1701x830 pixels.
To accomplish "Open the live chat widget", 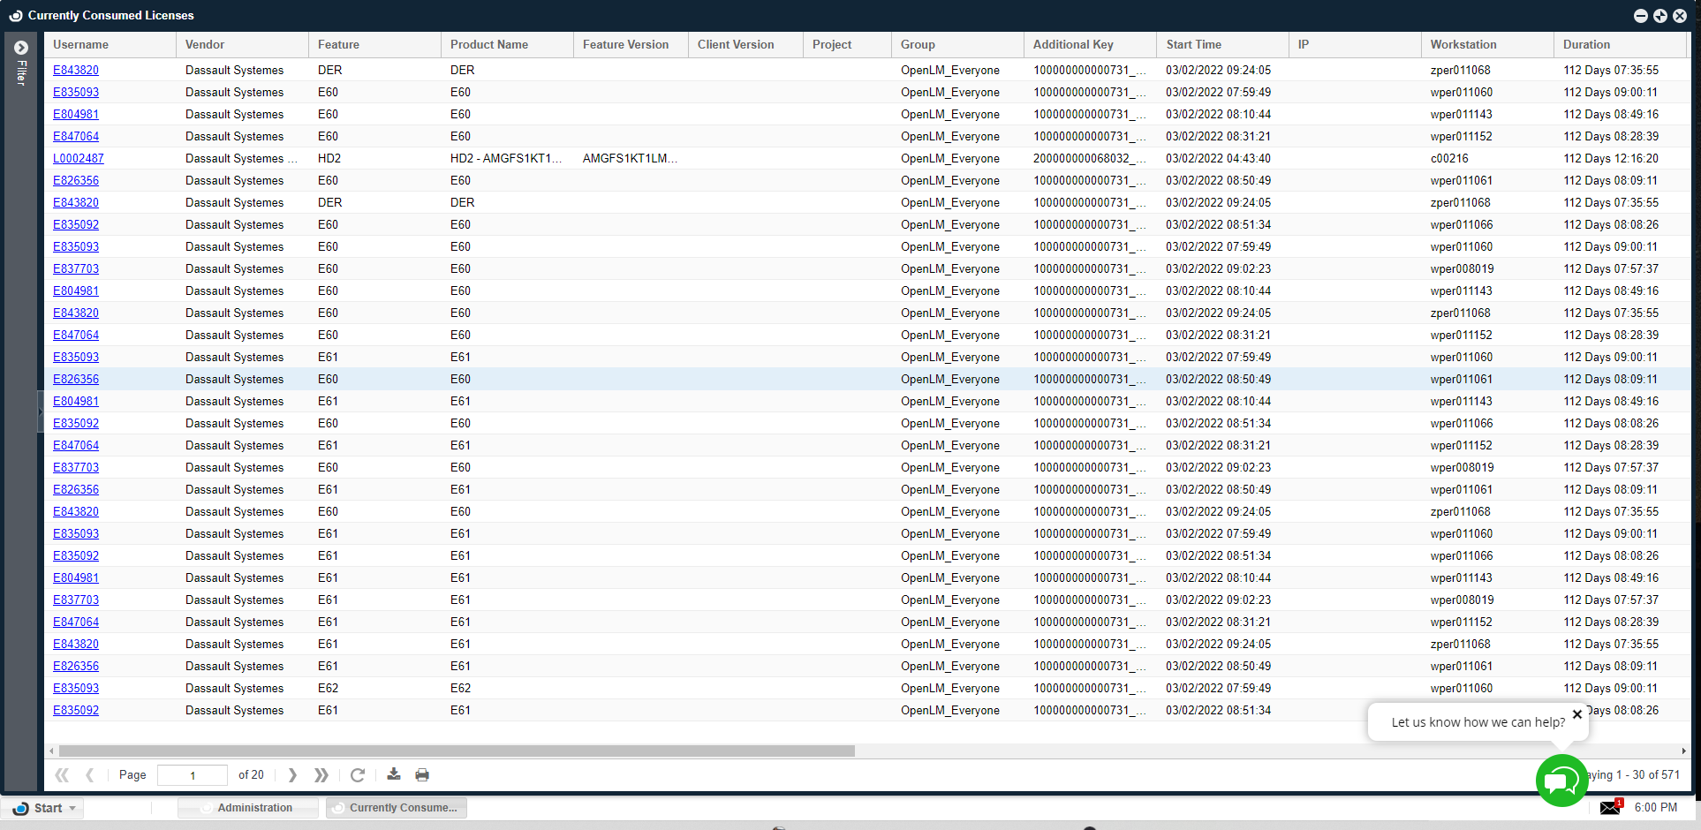I will 1561,781.
